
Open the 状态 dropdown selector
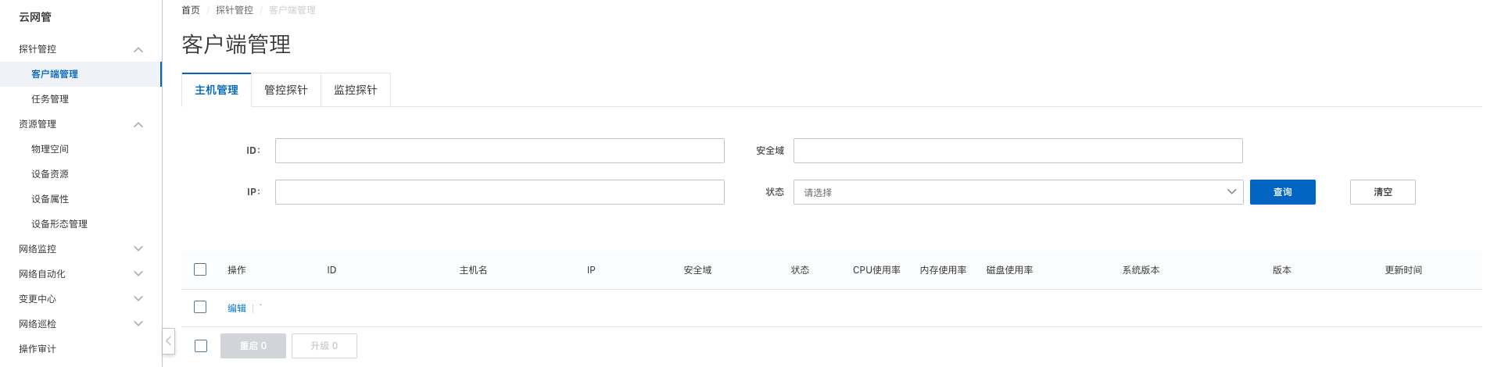pyautogui.click(x=1018, y=192)
